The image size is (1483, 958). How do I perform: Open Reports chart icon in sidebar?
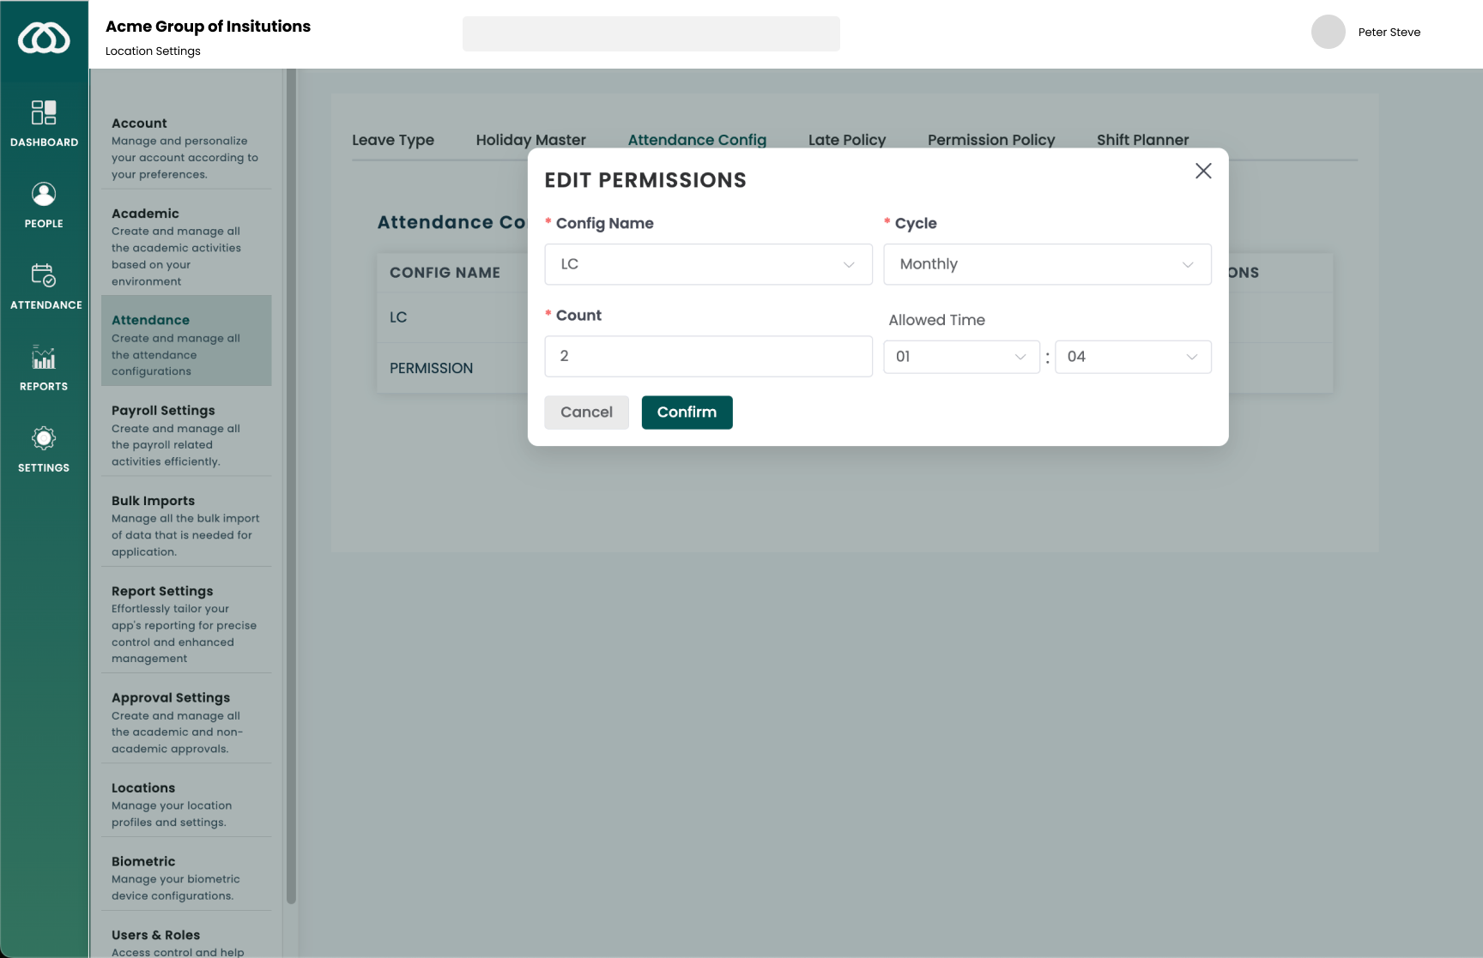[44, 357]
